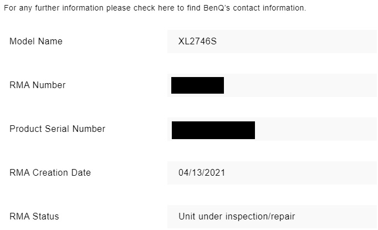This screenshot has height=230, width=378.
Task: Select the RMA Number label
Action: pyautogui.click(x=38, y=85)
